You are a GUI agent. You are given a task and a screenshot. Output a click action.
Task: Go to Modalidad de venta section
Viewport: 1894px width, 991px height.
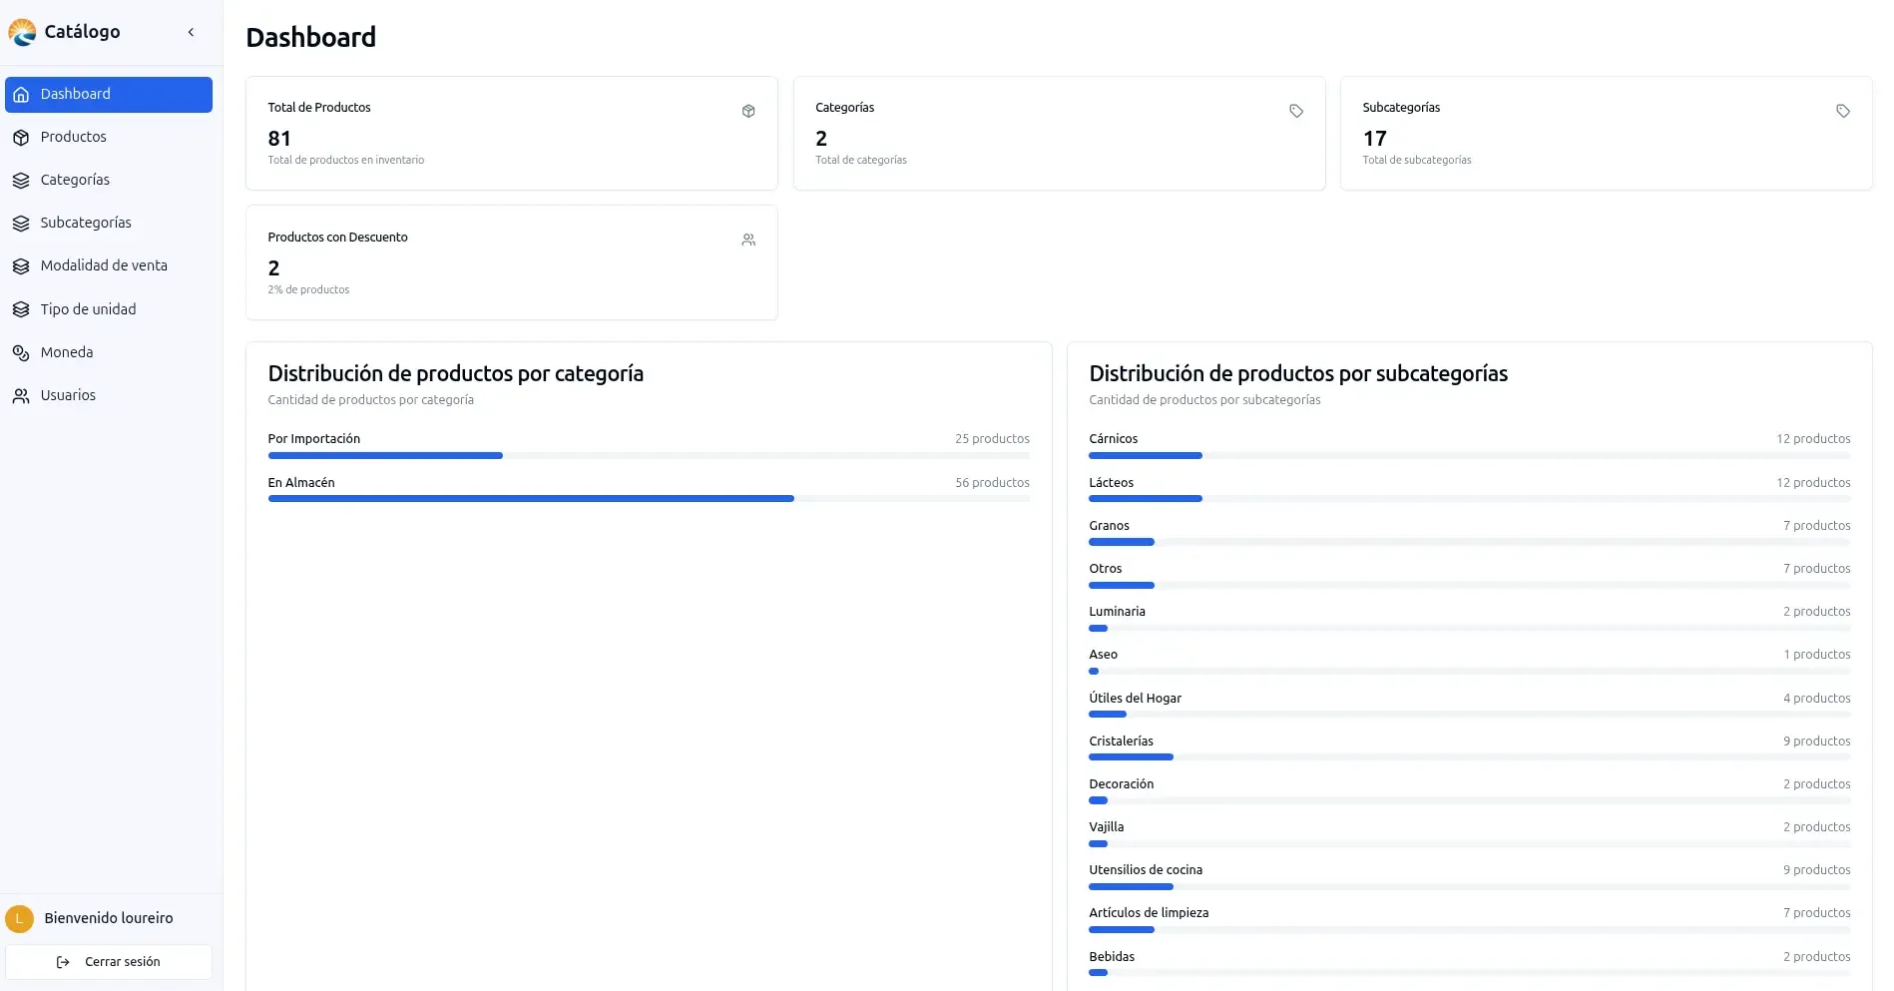[x=104, y=265]
